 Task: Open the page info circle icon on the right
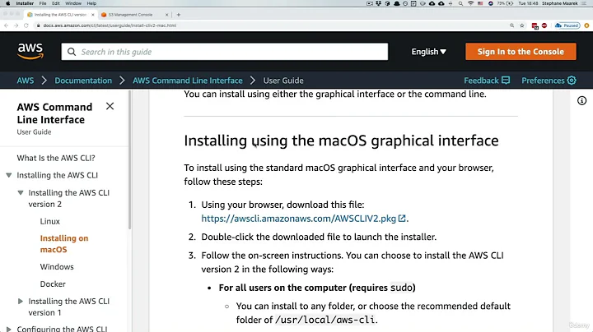tap(581, 101)
